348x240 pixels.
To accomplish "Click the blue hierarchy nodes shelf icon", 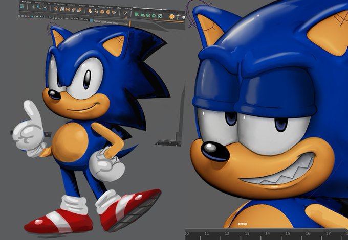I will [x=45, y=8].
